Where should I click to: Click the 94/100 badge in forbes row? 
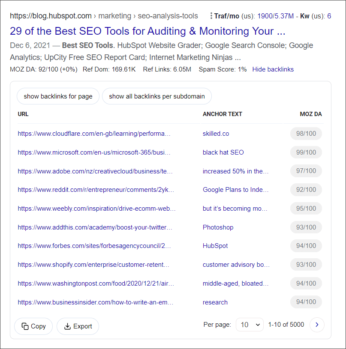click(x=306, y=246)
